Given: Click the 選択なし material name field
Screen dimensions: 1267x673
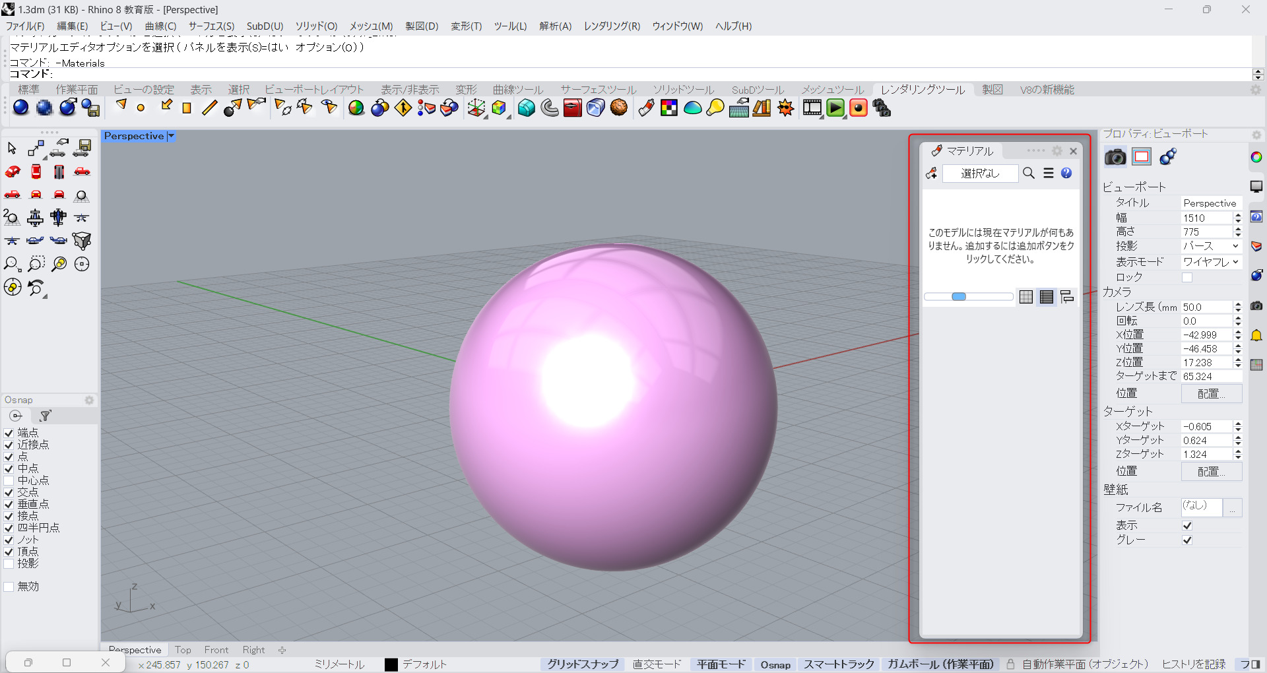Looking at the screenshot, I should tap(980, 174).
